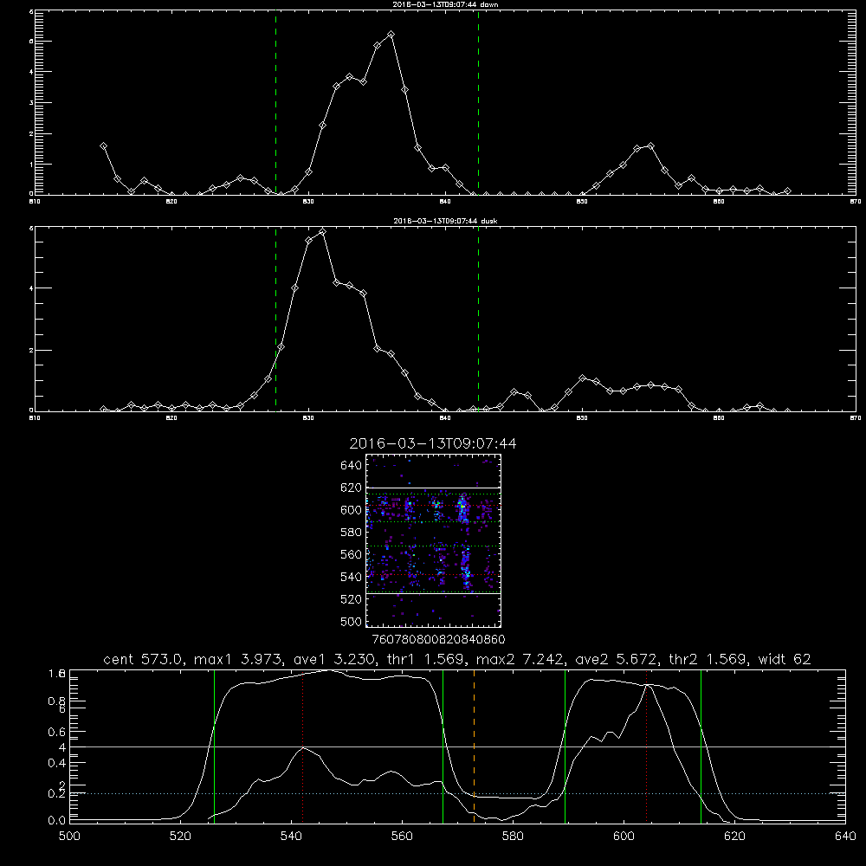Click the bottom plot x-axis label 580
Screen dimensions: 866x866
pos(513,837)
